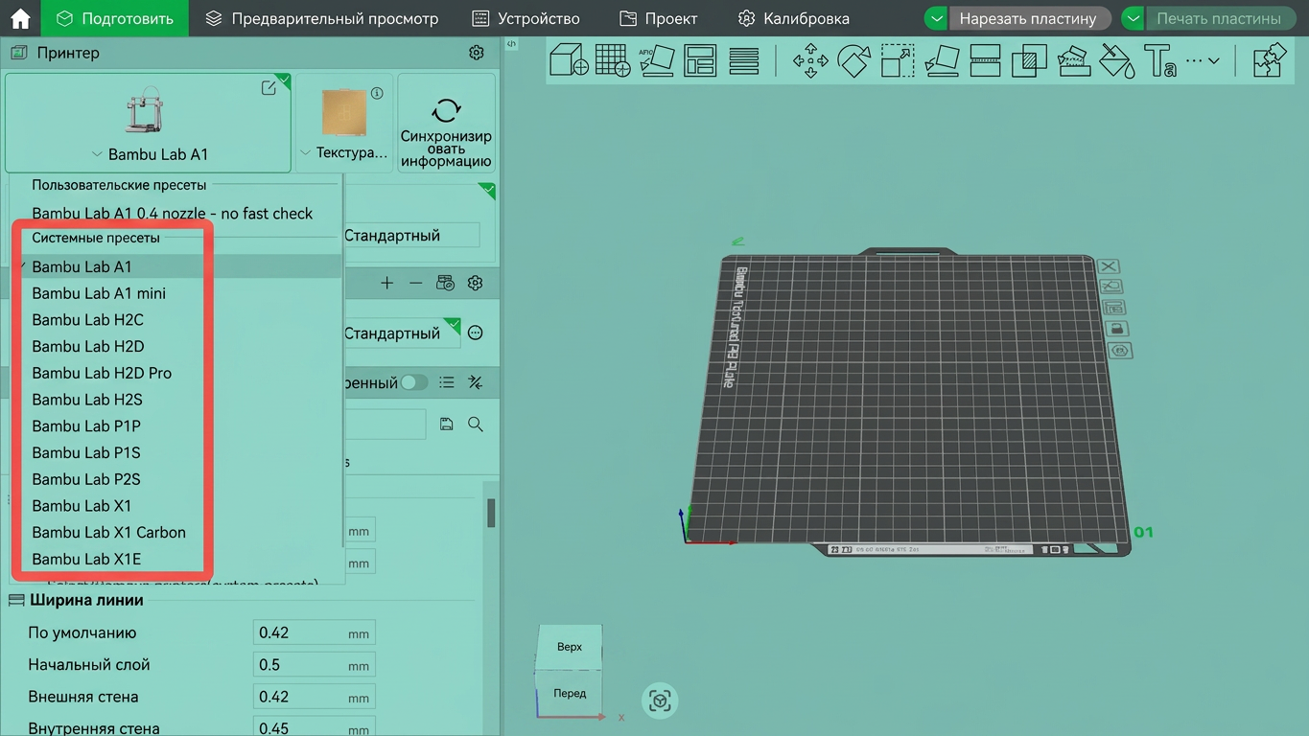Screen dimensions: 1309x736
Task: Click the Assembly view puzzle icon
Action: pos(1270,60)
